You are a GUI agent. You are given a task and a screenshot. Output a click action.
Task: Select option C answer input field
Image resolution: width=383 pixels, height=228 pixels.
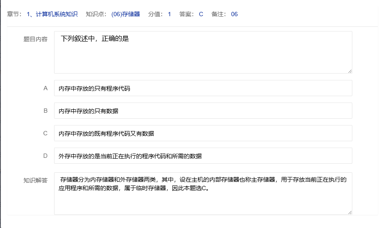[x=203, y=133]
